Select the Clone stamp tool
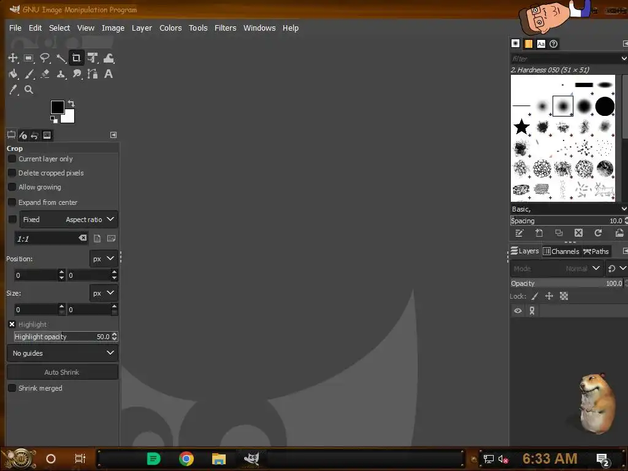The width and height of the screenshot is (628, 471). tap(61, 74)
